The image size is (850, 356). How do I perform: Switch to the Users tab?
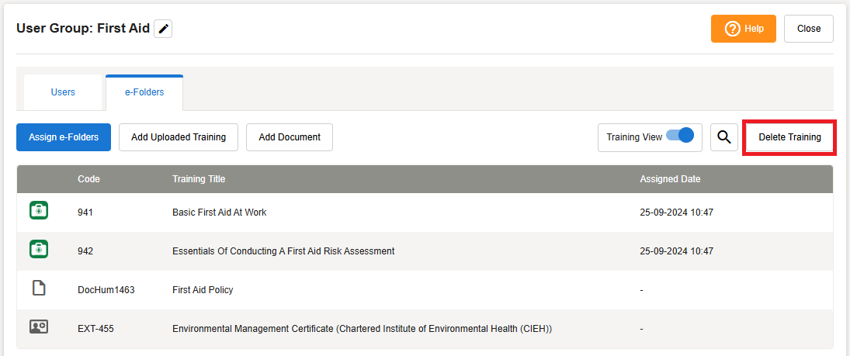[x=63, y=92]
